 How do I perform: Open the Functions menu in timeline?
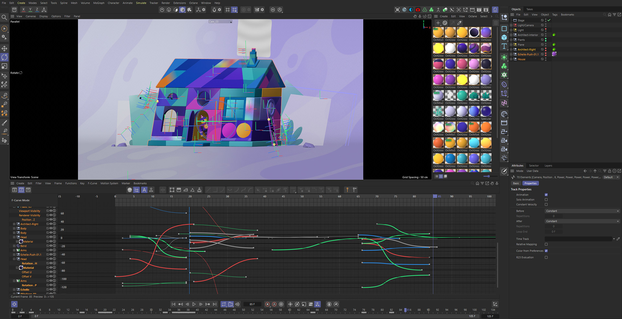click(x=71, y=183)
